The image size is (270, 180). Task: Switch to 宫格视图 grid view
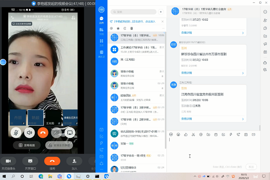[27, 145]
